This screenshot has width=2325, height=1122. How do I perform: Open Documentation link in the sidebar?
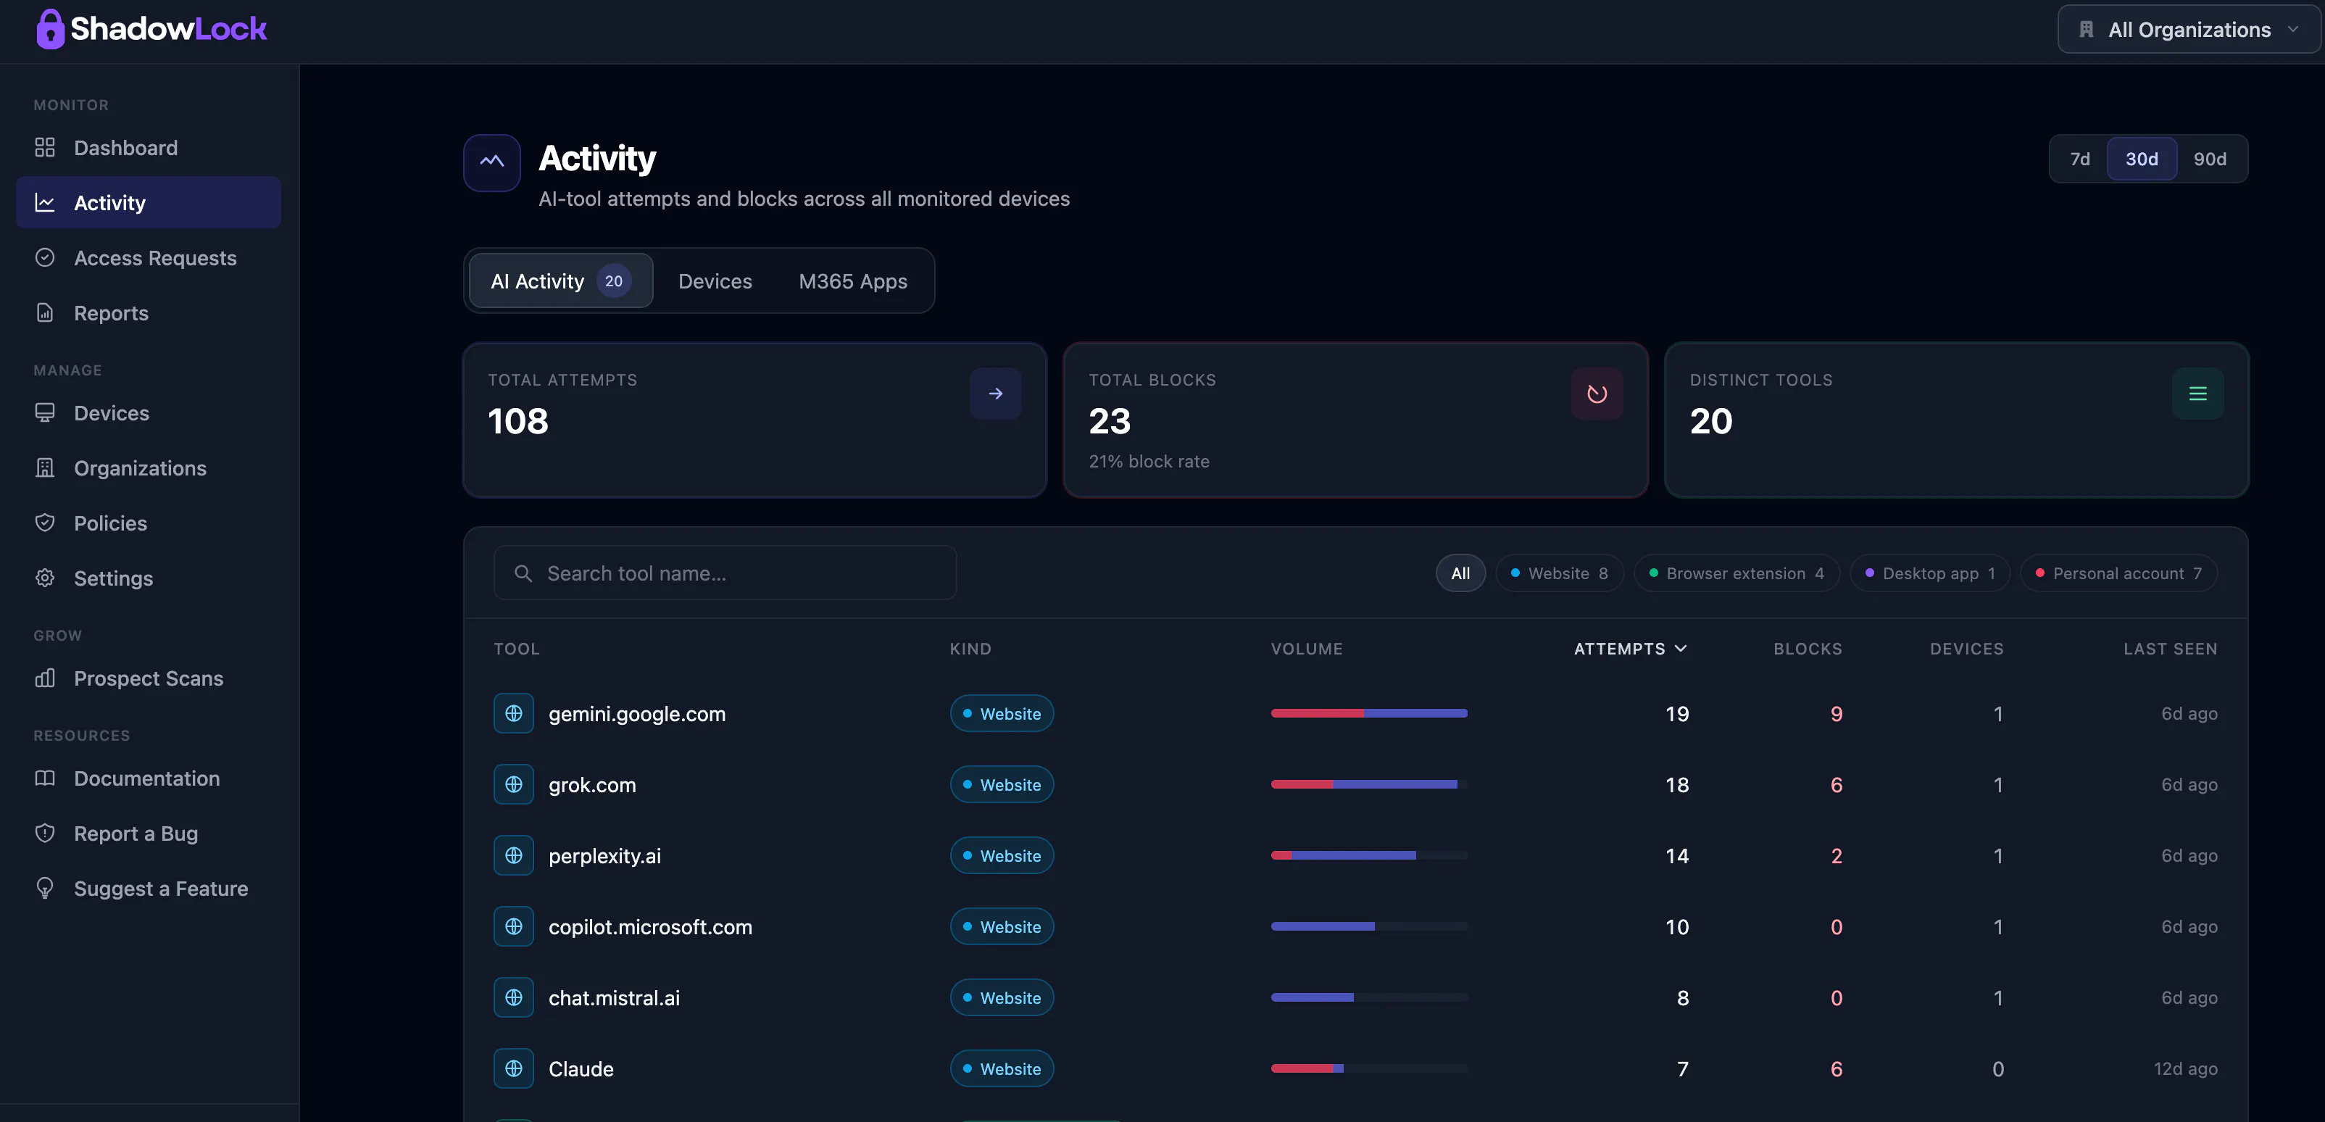(x=149, y=778)
